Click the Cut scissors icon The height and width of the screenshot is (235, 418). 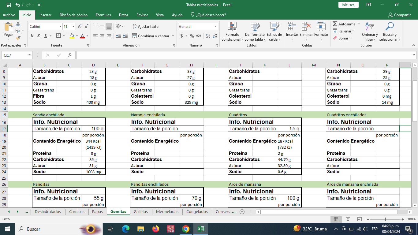[18, 24]
